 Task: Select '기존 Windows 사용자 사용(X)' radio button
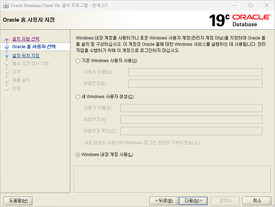[x=78, y=61]
